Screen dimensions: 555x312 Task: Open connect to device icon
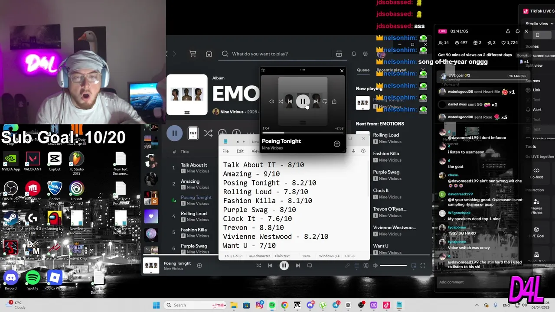click(366, 266)
